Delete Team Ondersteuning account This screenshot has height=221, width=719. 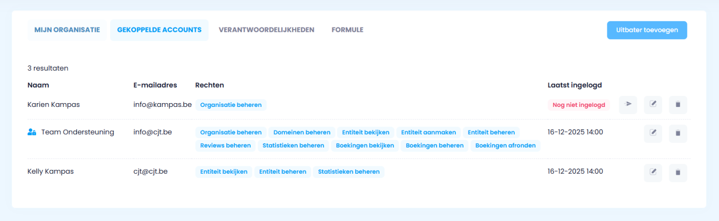coord(678,133)
